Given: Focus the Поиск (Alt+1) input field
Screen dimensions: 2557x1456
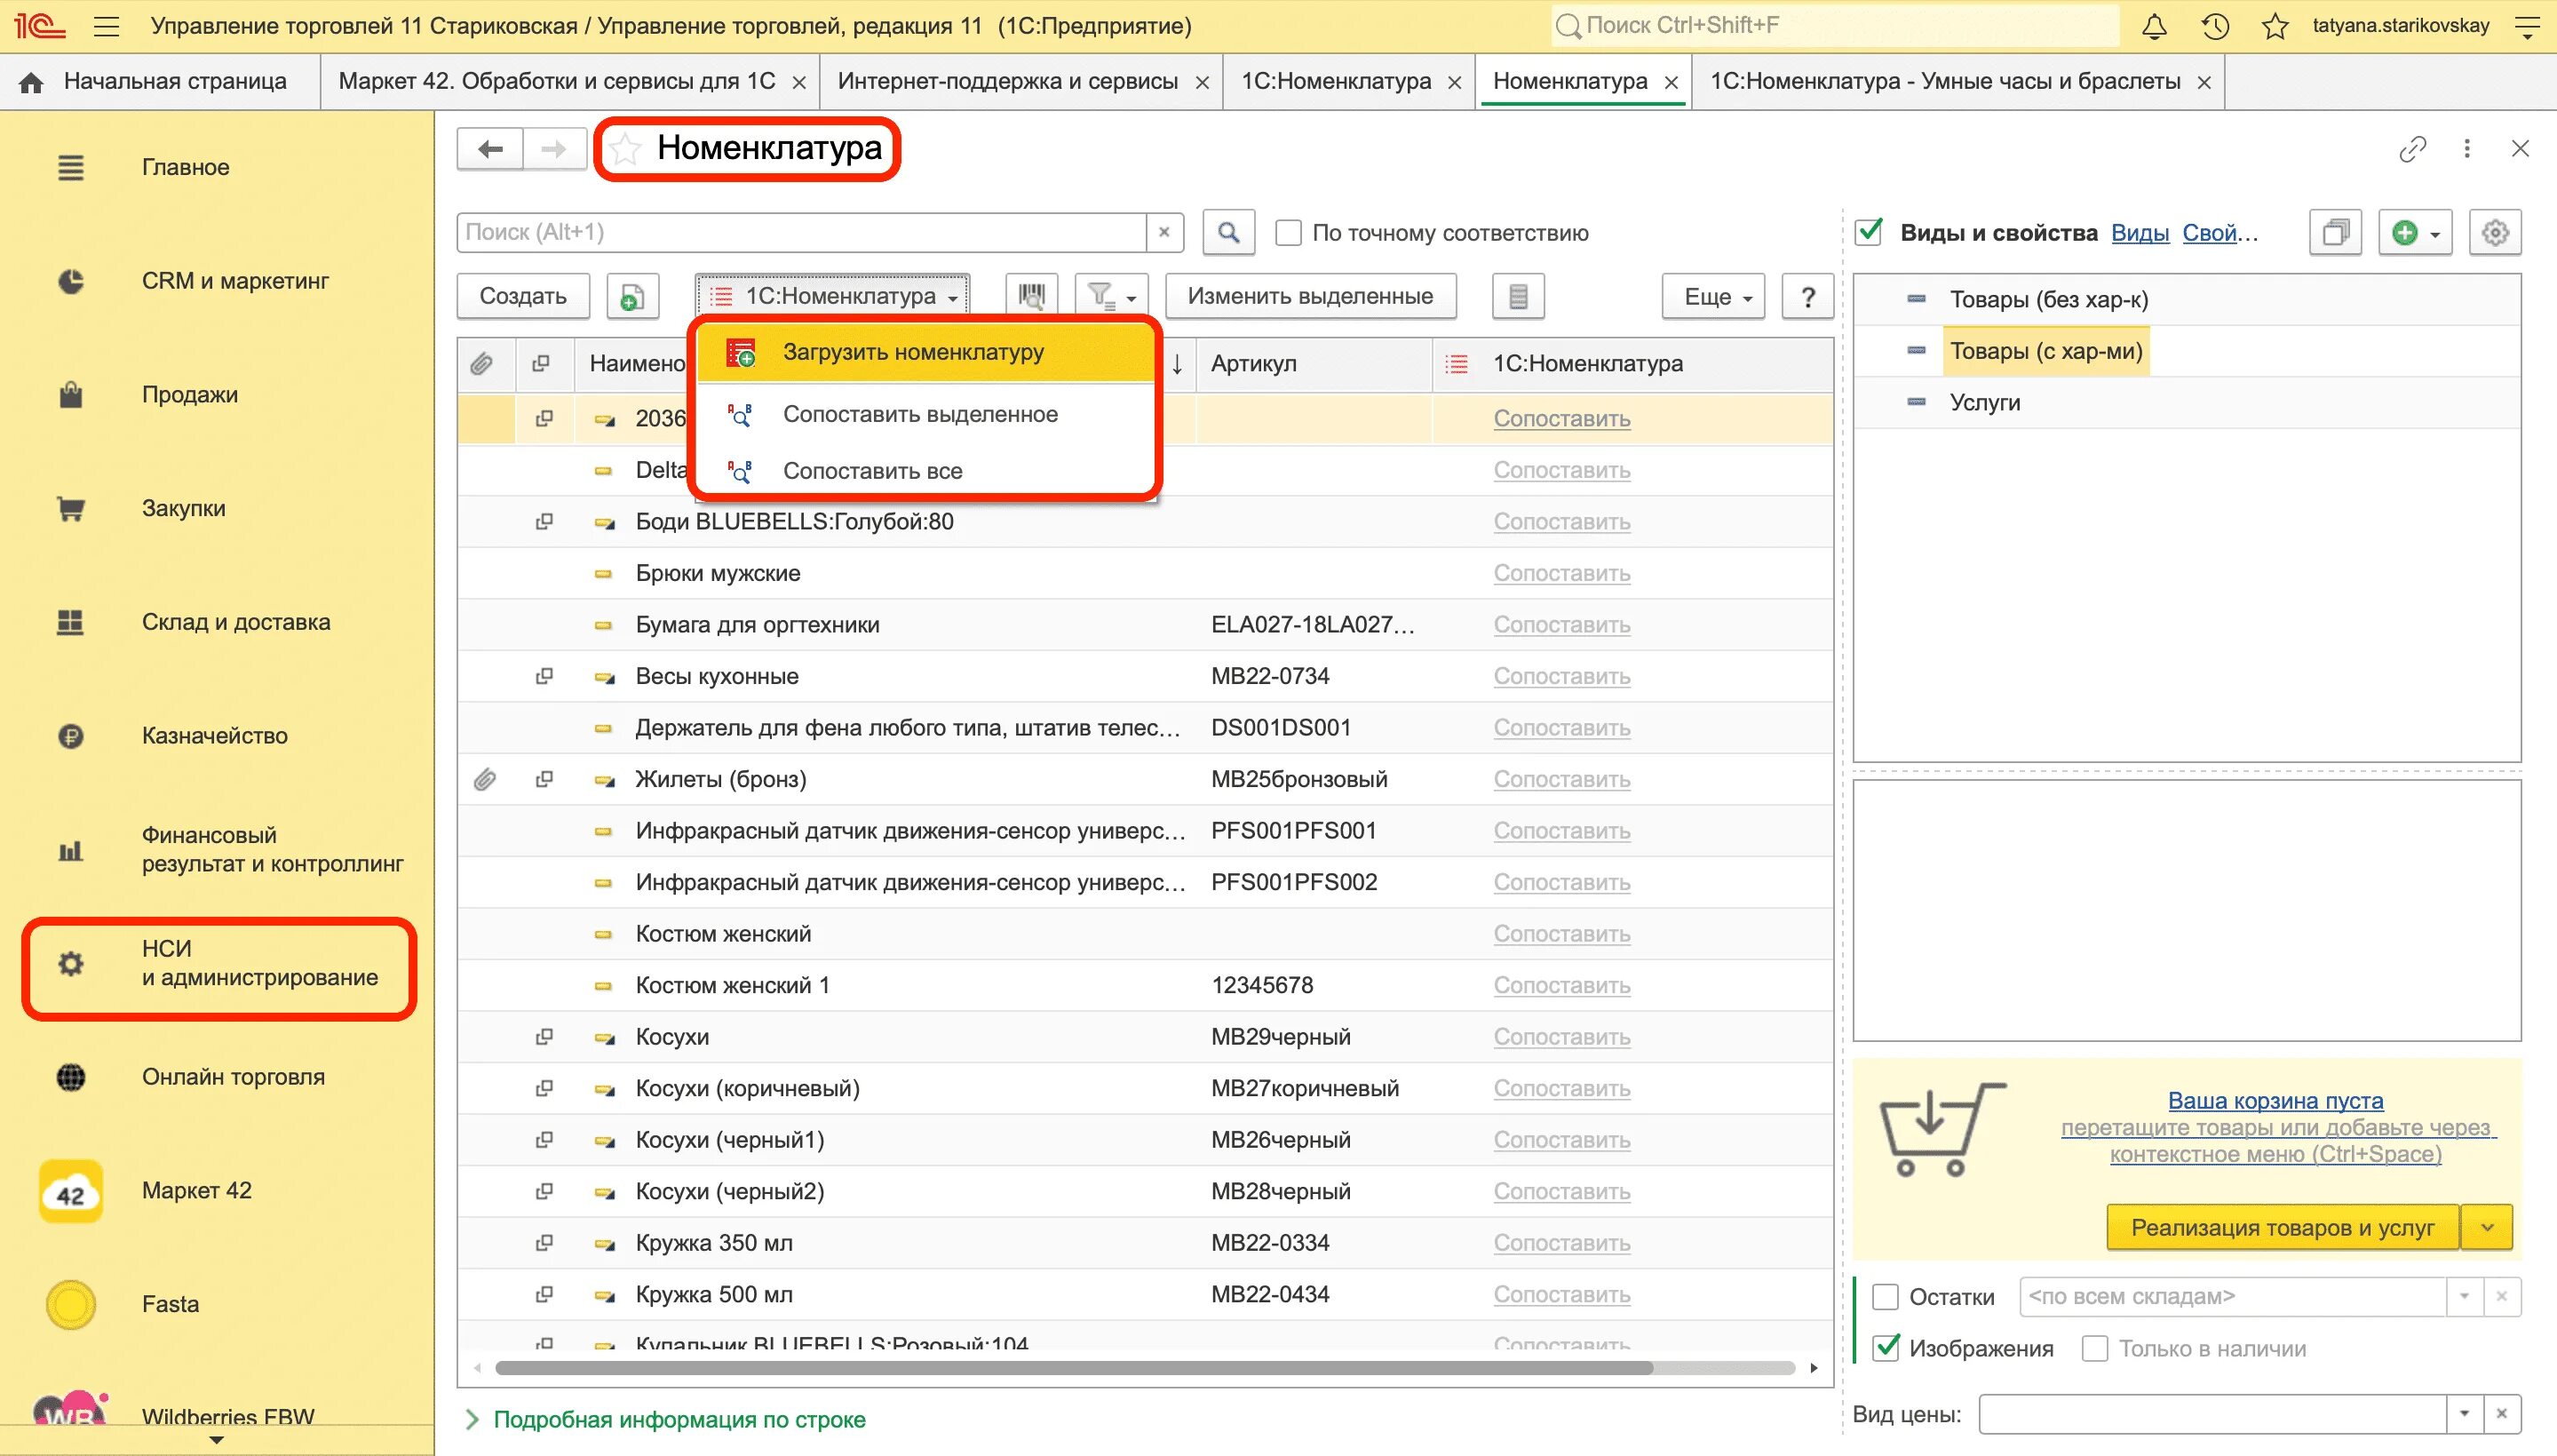Looking at the screenshot, I should (x=802, y=232).
